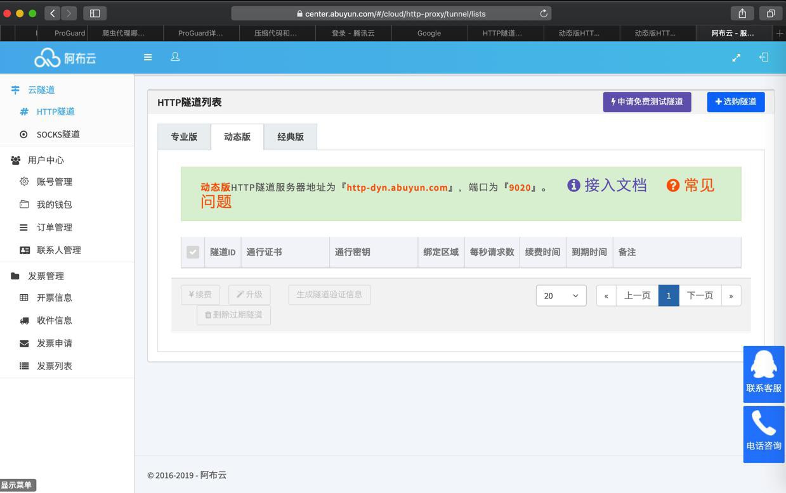Go back with Safari's back arrow
Image resolution: width=786 pixels, height=493 pixels.
click(x=53, y=13)
